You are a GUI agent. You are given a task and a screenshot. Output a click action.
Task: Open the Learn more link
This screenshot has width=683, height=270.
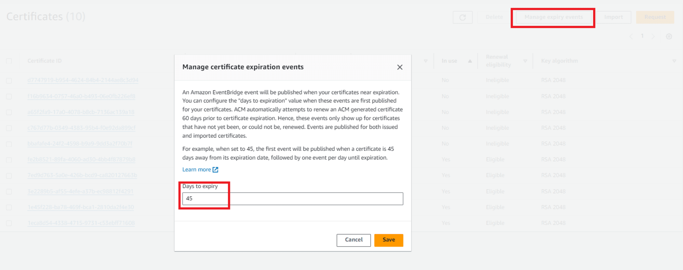(200, 170)
